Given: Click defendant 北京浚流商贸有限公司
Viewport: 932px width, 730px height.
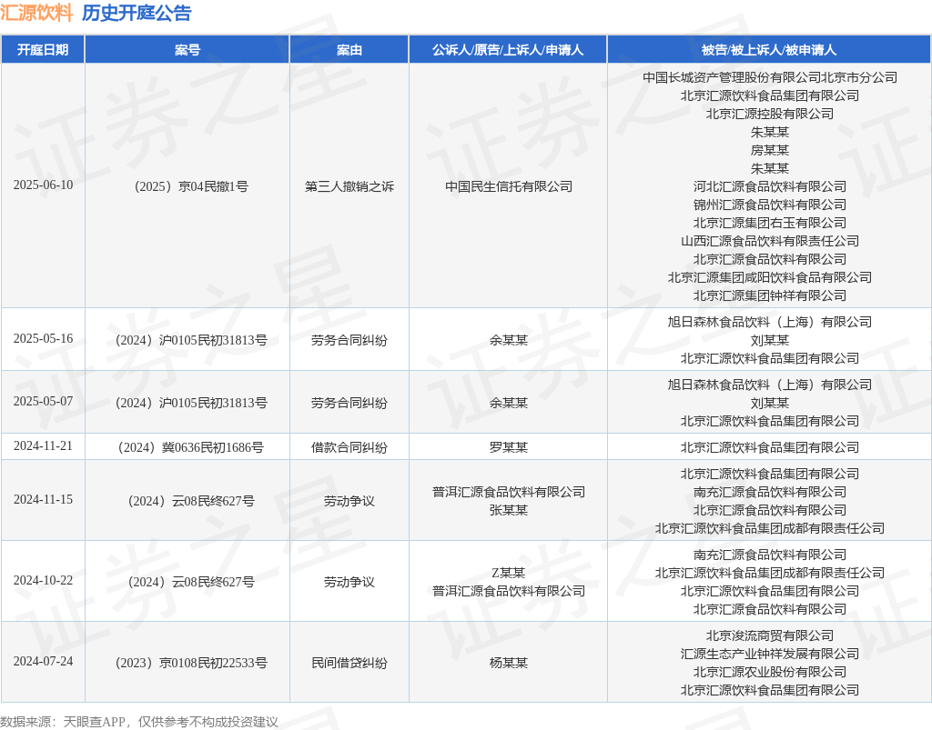Looking at the screenshot, I should pos(770,635).
